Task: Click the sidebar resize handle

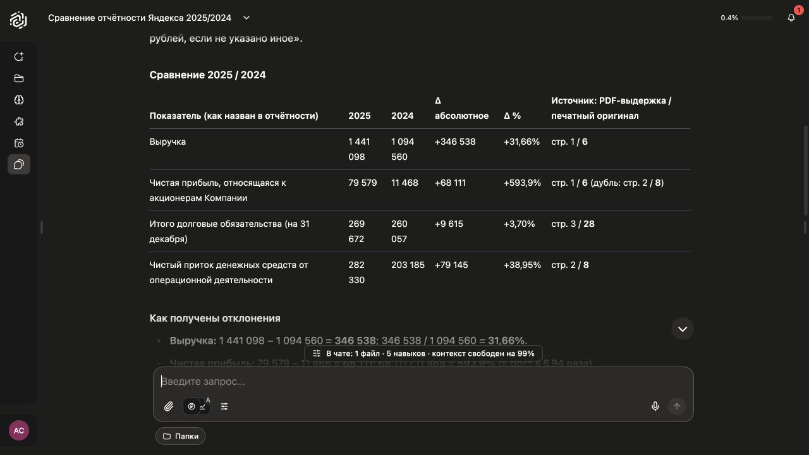Action: [x=42, y=227]
